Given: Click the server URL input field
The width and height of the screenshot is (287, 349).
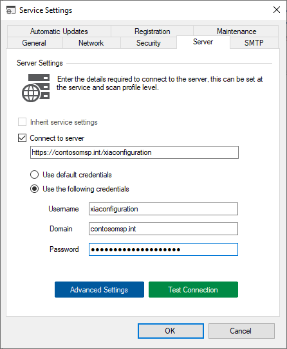Looking at the screenshot, I should coord(134,152).
